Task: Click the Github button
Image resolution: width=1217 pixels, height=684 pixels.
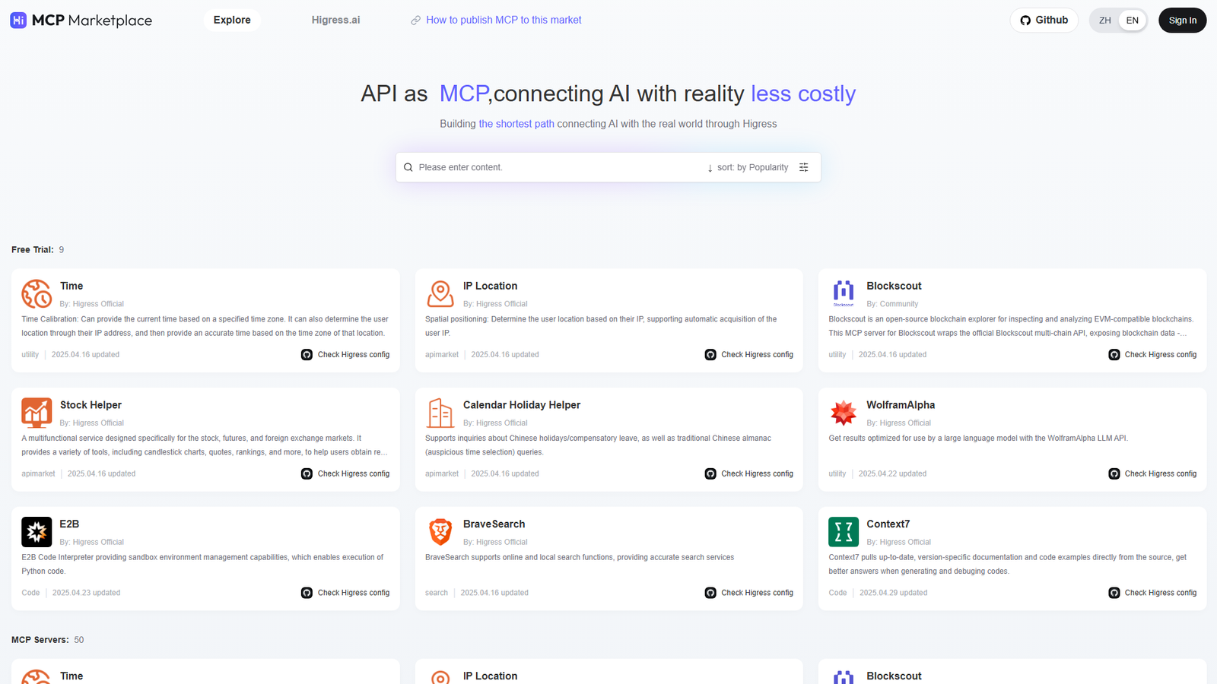Action: point(1044,20)
